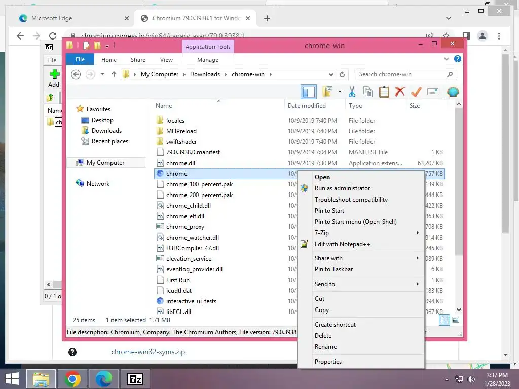Screen dimensions: 519x389
Task: Select Recent places in navigation pane
Action: (109, 141)
